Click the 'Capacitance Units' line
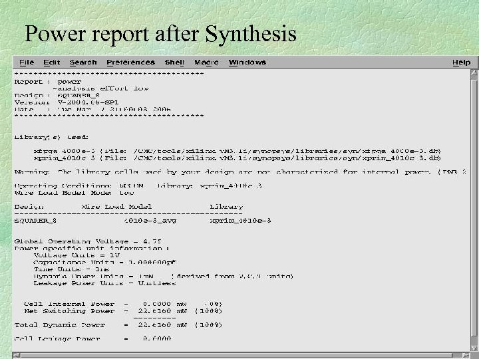The image size is (479, 359). (x=105, y=262)
